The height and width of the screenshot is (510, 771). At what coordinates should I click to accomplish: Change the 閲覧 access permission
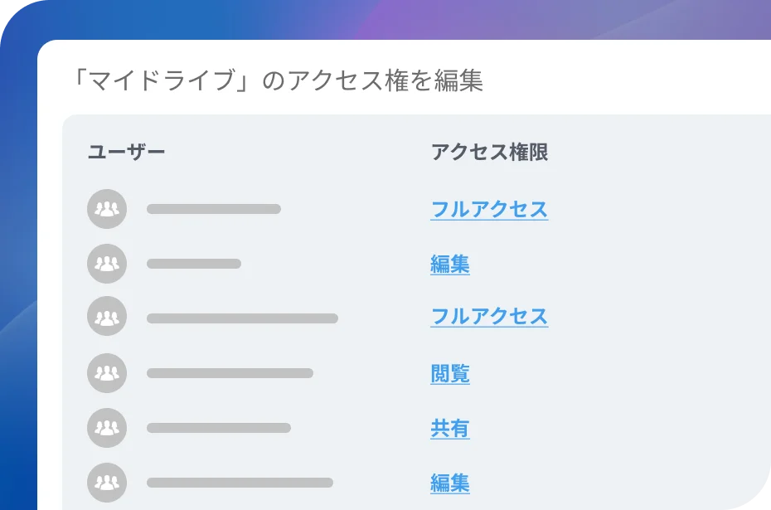pos(450,374)
